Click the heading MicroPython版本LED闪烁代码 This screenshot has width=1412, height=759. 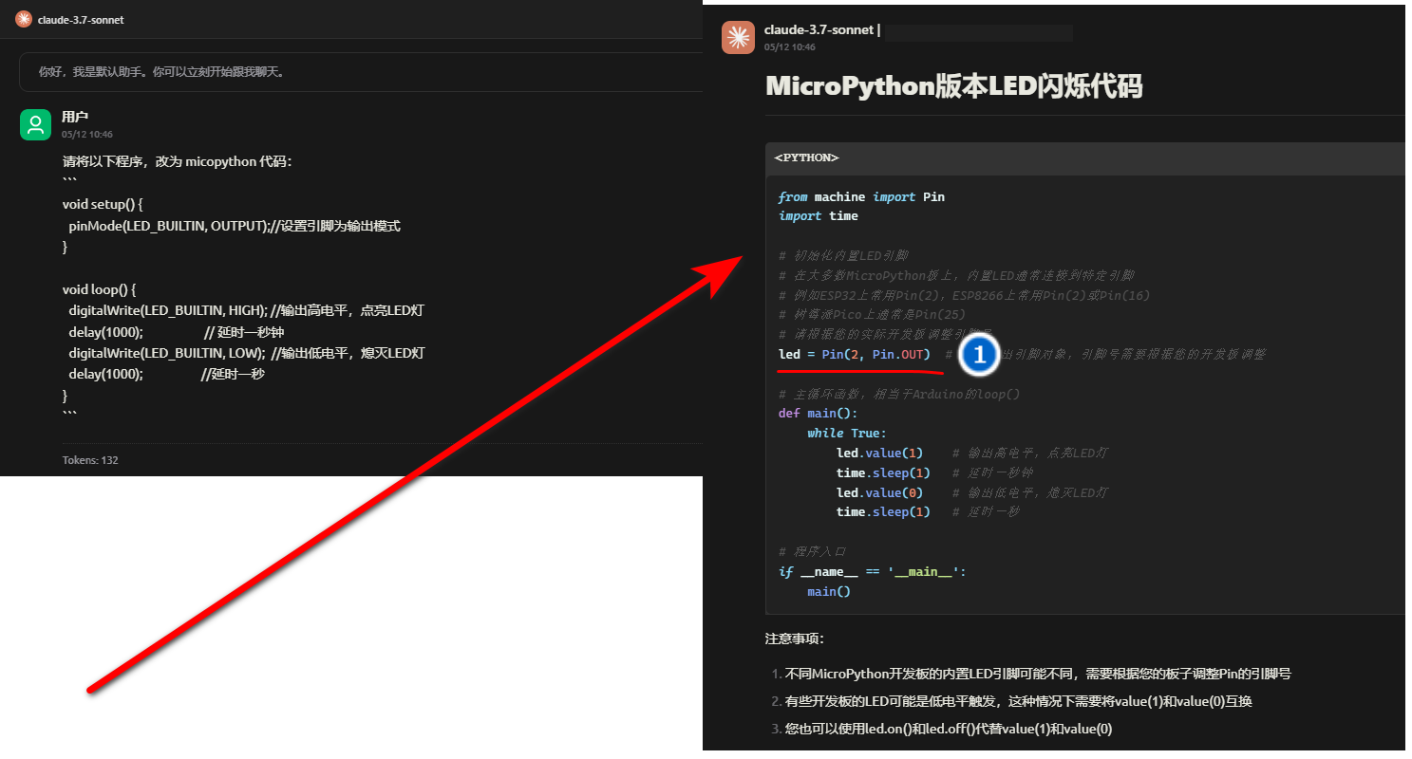(954, 86)
